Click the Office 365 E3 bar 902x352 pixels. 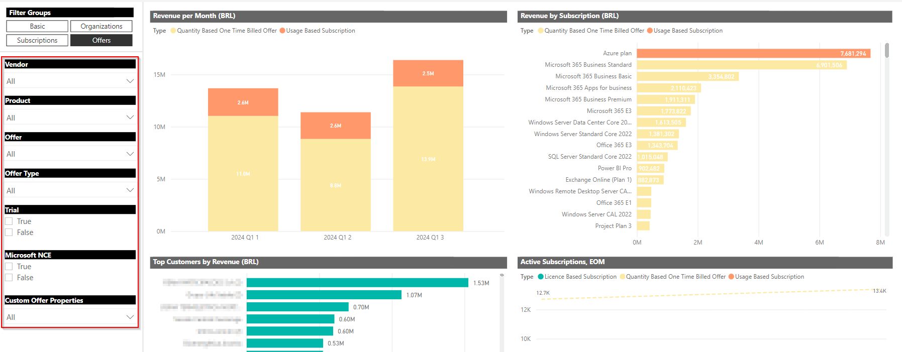[x=657, y=145]
